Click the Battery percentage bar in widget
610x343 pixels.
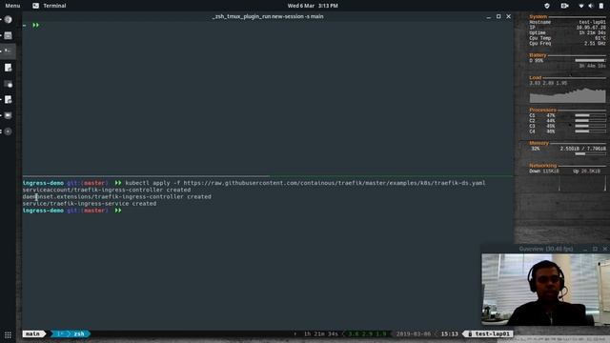click(x=590, y=61)
